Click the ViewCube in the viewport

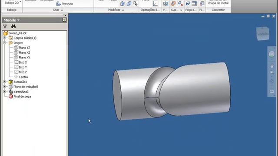point(263,34)
